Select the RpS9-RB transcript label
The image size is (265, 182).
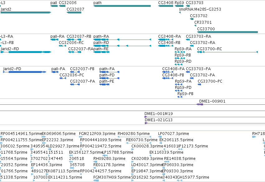tap(183, 55)
